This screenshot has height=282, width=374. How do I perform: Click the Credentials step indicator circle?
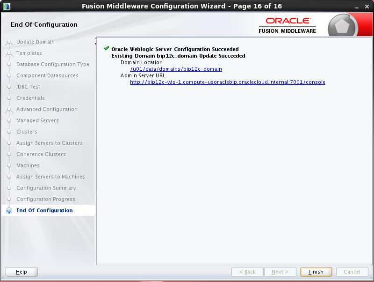coord(10,98)
